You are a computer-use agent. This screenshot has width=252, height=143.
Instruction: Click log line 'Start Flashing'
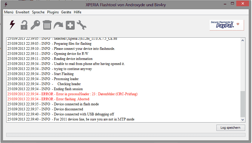point(40,74)
